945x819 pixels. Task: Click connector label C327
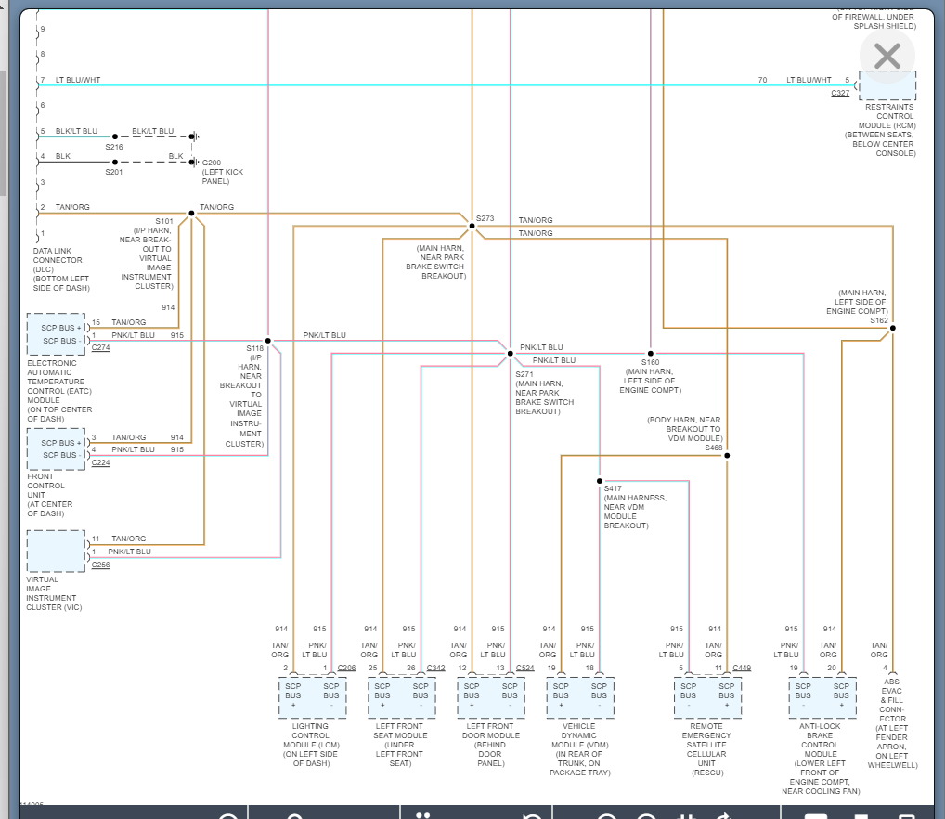click(x=840, y=93)
